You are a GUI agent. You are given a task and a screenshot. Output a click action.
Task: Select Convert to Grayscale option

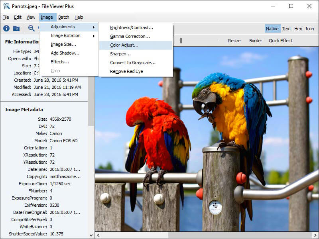click(x=133, y=63)
